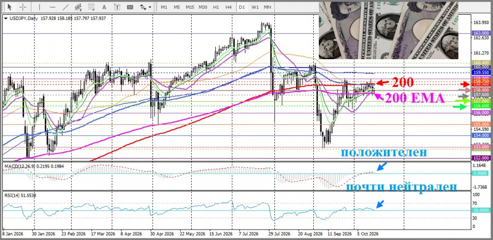Click the blue 154.000 level label
Screen dimensions: 493x240
tap(481, 135)
